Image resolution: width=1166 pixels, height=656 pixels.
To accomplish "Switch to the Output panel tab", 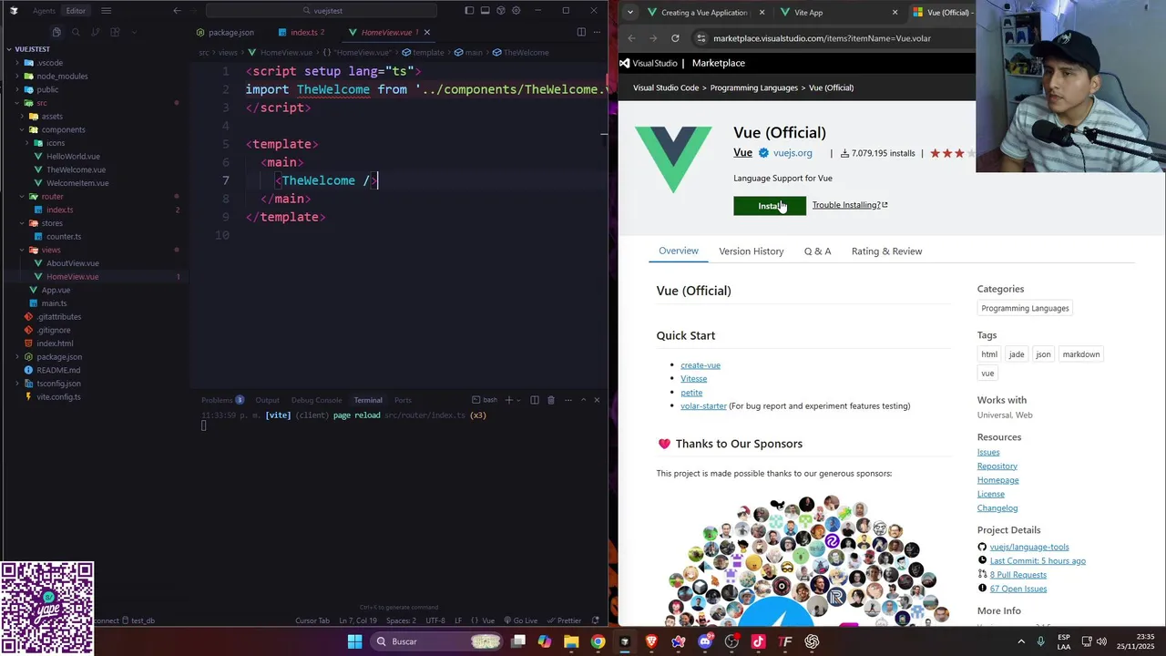I will point(267,400).
